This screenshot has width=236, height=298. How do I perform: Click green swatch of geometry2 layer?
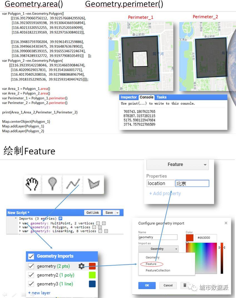92,275
